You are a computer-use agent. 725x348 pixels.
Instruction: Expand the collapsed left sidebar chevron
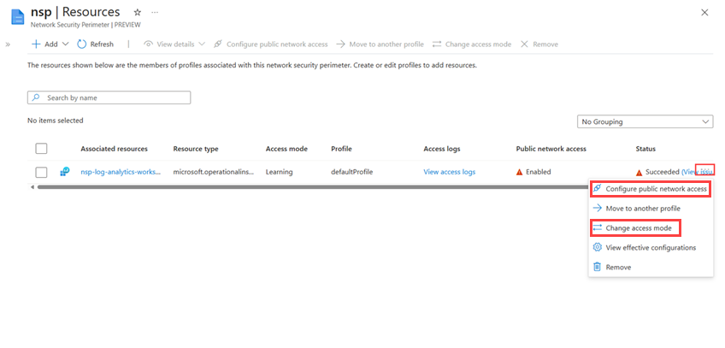pos(8,44)
